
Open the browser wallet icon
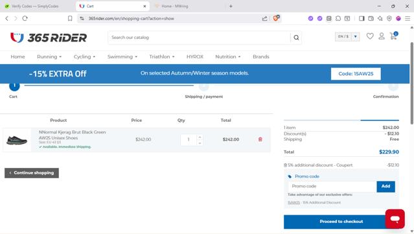tap(371, 18)
